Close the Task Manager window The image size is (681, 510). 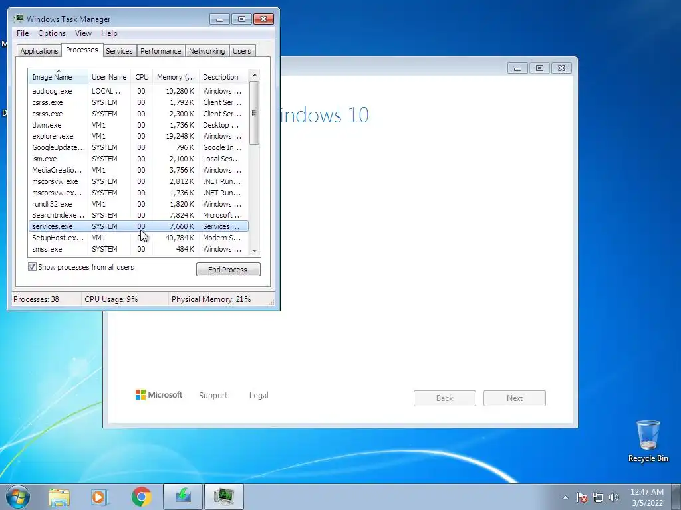tap(263, 19)
